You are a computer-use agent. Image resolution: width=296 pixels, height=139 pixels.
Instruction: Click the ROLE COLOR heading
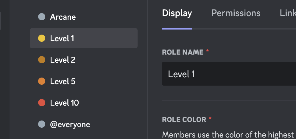click(x=184, y=120)
